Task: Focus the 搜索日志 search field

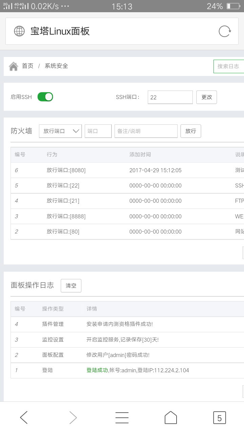Action: (229, 66)
